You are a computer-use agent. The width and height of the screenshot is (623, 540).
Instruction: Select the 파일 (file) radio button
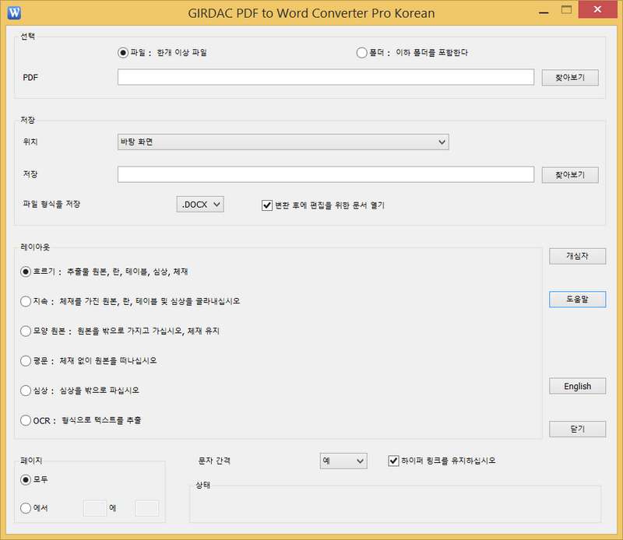click(x=122, y=53)
